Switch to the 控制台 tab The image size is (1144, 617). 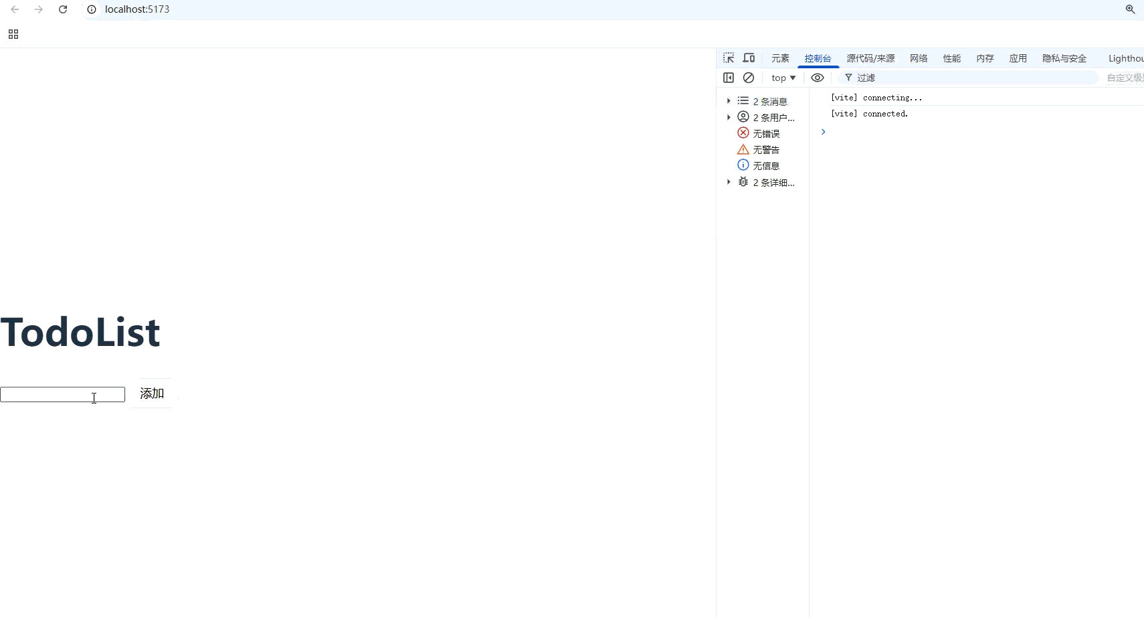[x=818, y=58]
